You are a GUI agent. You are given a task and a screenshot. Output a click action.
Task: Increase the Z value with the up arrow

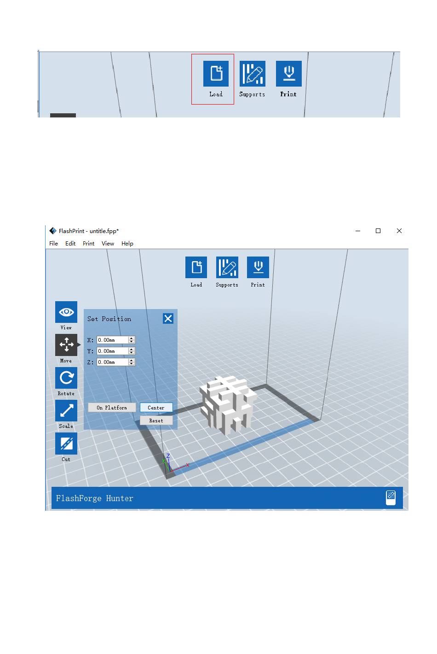tap(132, 360)
